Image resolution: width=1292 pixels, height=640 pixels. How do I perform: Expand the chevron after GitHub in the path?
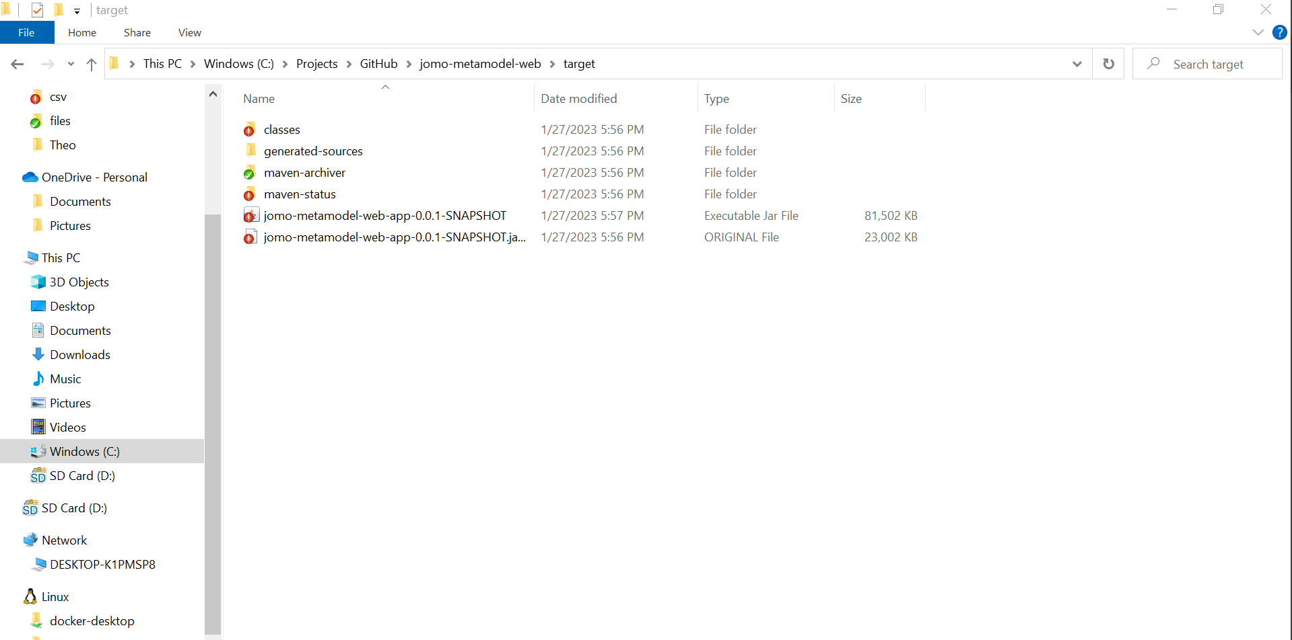409,64
